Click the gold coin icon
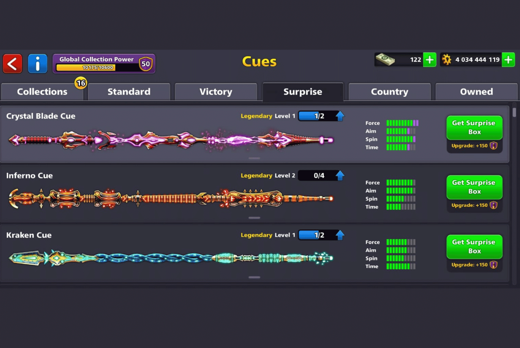This screenshot has height=348, width=520. pos(447,60)
